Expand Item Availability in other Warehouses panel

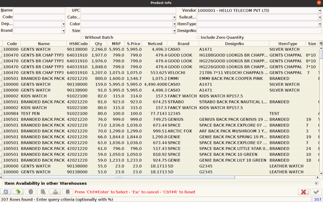316,183
